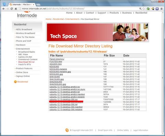The image size is (165, 136).
Task: Open the Chrome menu (three lines)
Action: coord(162,9)
